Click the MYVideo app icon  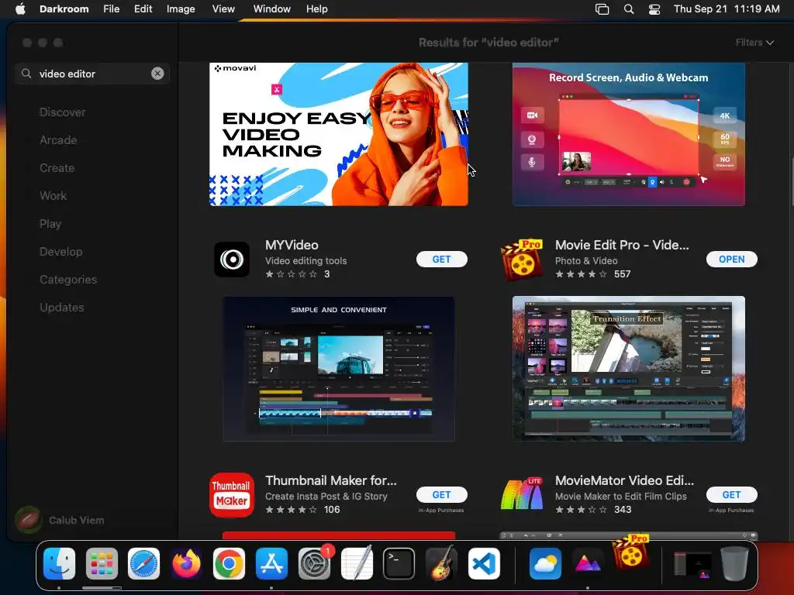click(x=232, y=260)
